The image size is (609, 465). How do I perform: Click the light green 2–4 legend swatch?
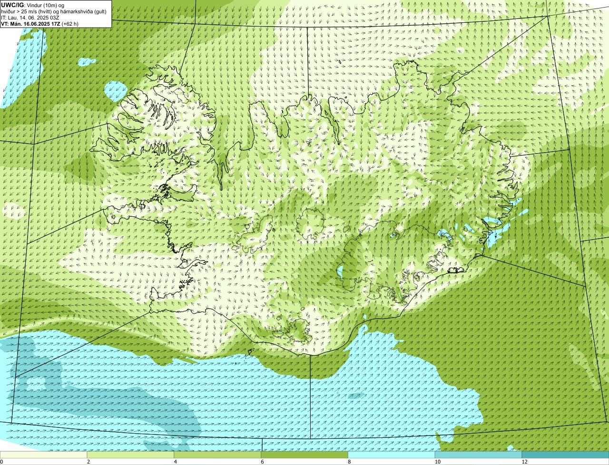click(131, 455)
